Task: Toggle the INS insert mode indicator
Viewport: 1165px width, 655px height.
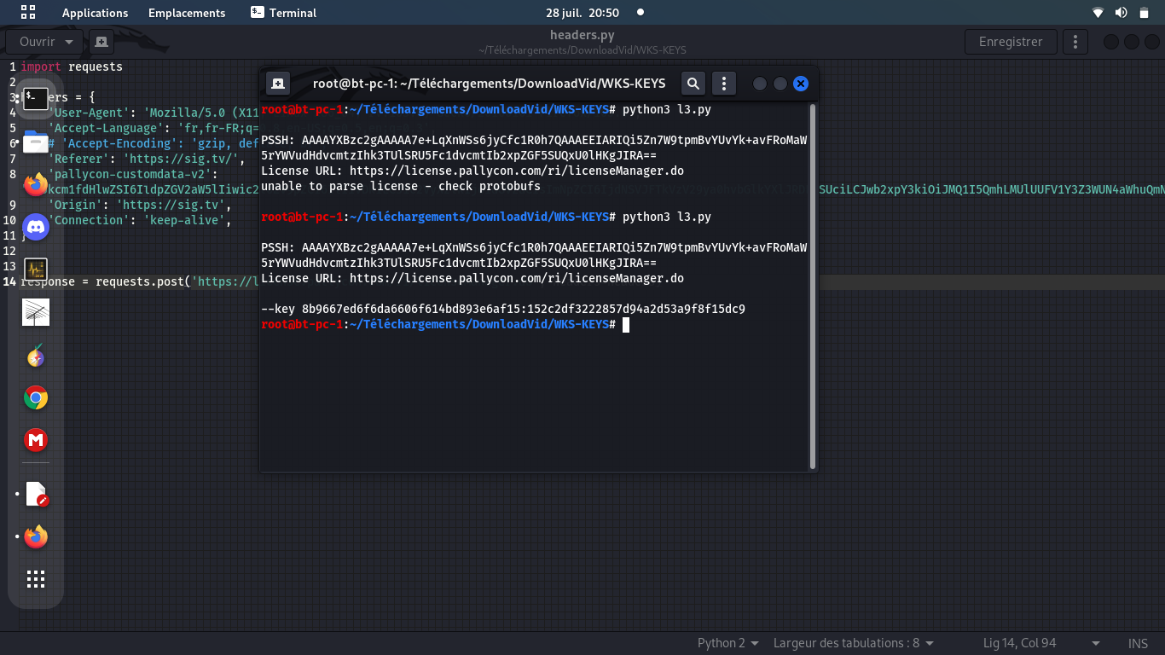Action: pyautogui.click(x=1138, y=643)
